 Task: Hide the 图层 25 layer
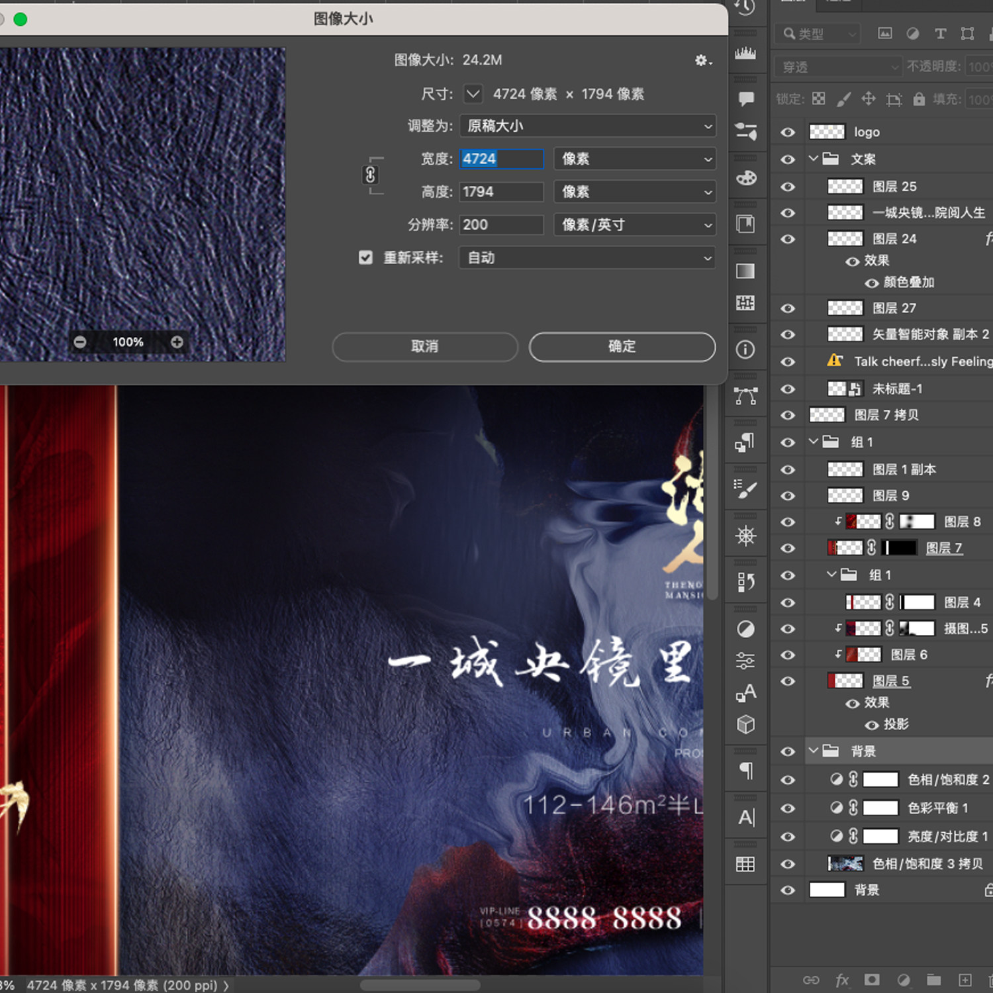click(788, 187)
